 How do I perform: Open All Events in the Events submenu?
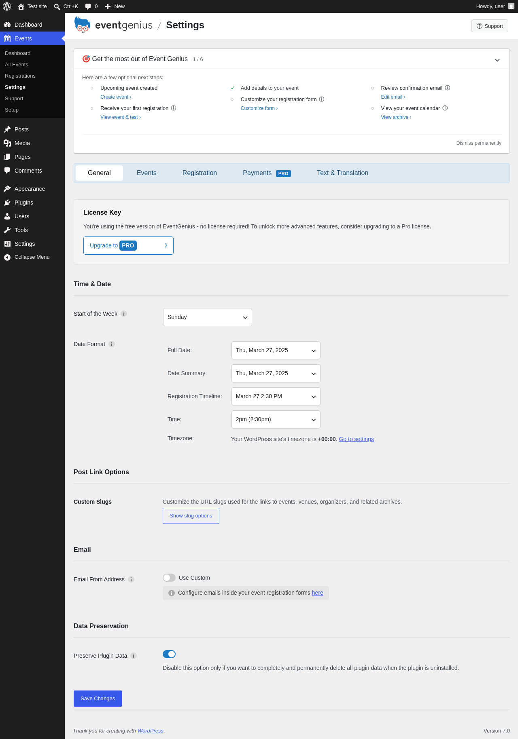(x=17, y=65)
